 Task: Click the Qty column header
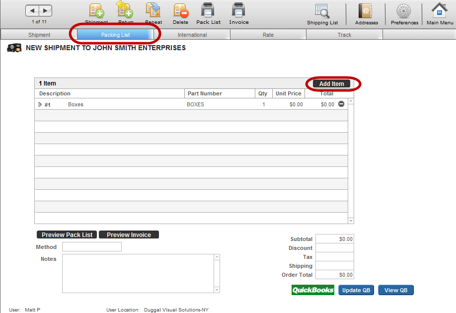click(x=263, y=93)
